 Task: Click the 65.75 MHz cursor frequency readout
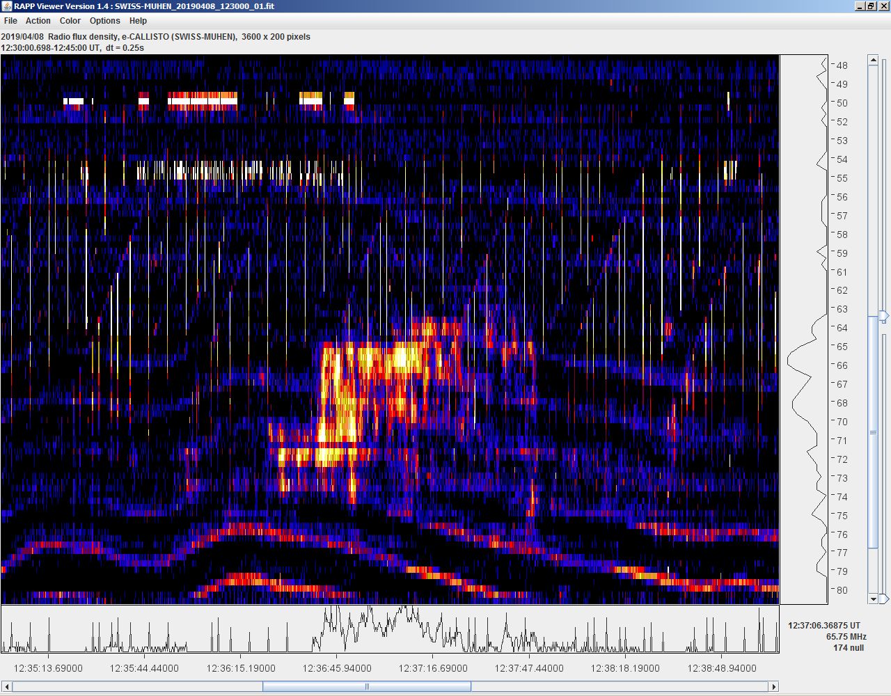(x=846, y=637)
